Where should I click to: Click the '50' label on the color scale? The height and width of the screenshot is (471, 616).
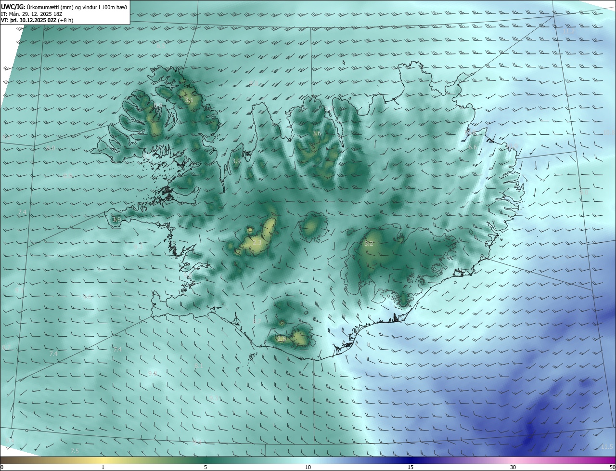(x=612, y=467)
